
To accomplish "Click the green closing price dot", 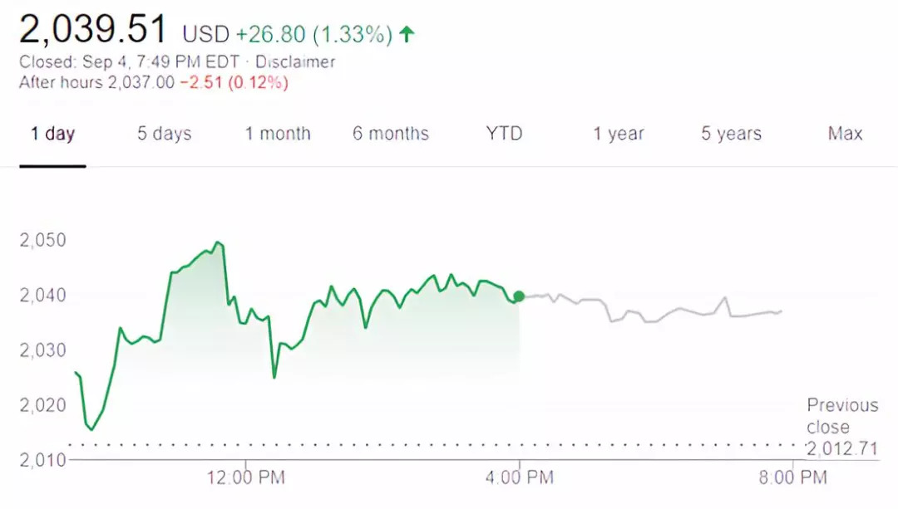I will pos(519,296).
